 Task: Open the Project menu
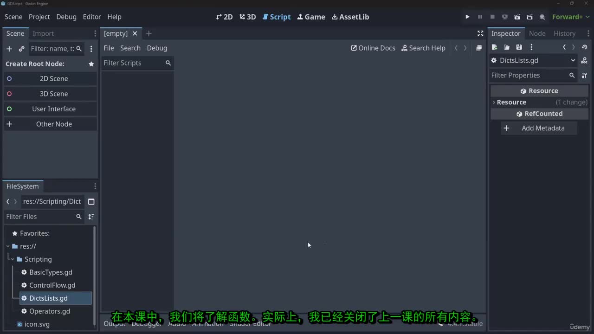(x=39, y=17)
